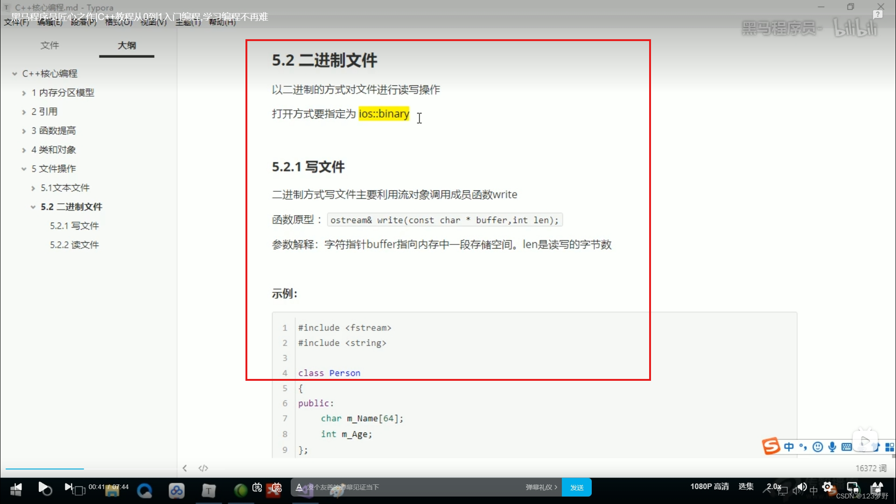
Task: Click the floating Bilibili play icon
Action: click(865, 441)
